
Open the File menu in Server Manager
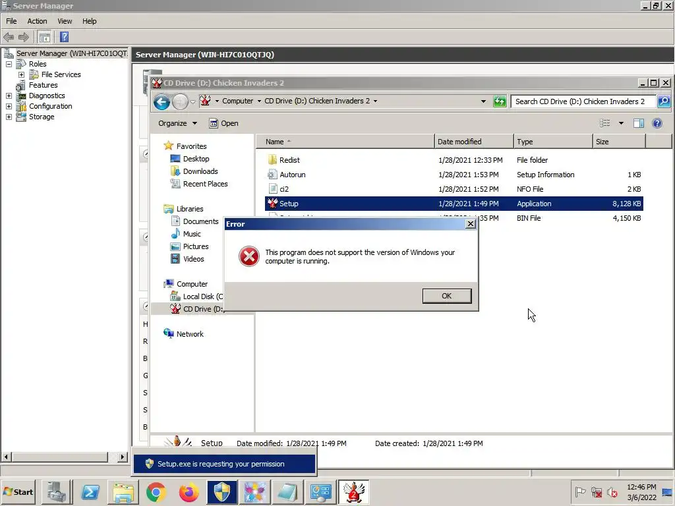[x=11, y=21]
